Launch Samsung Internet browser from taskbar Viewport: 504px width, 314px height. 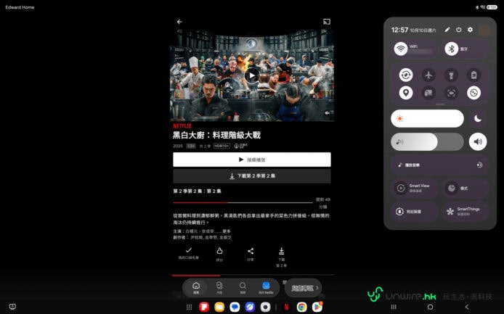(250, 307)
